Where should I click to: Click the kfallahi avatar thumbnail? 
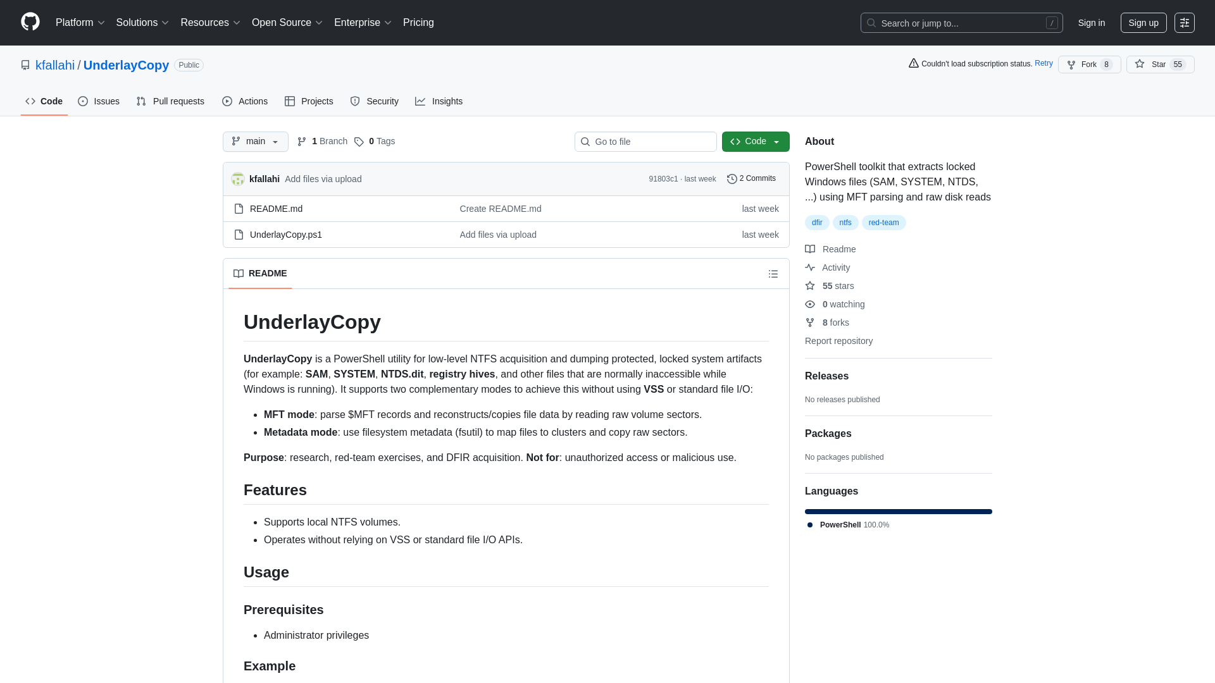[238, 179]
